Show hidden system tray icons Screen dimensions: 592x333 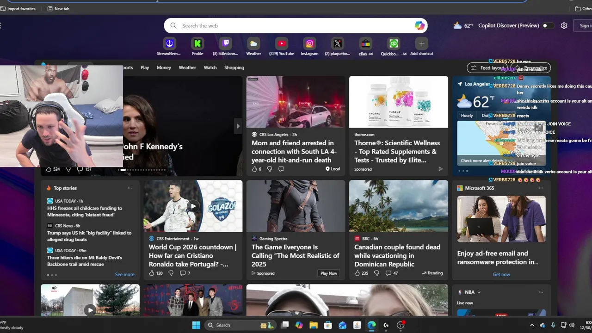pyautogui.click(x=532, y=325)
